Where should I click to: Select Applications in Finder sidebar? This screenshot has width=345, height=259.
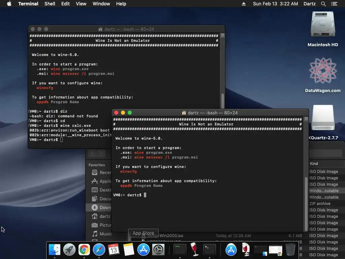(101, 181)
